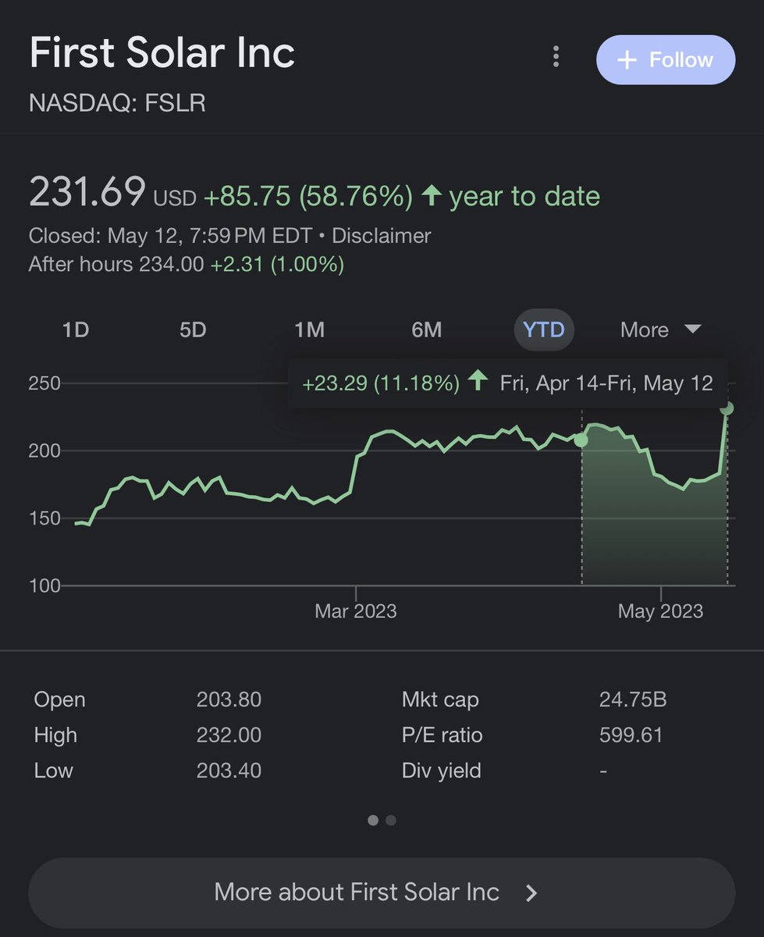Click the Closed: May 12, 7:59 PM EDT text

point(170,236)
